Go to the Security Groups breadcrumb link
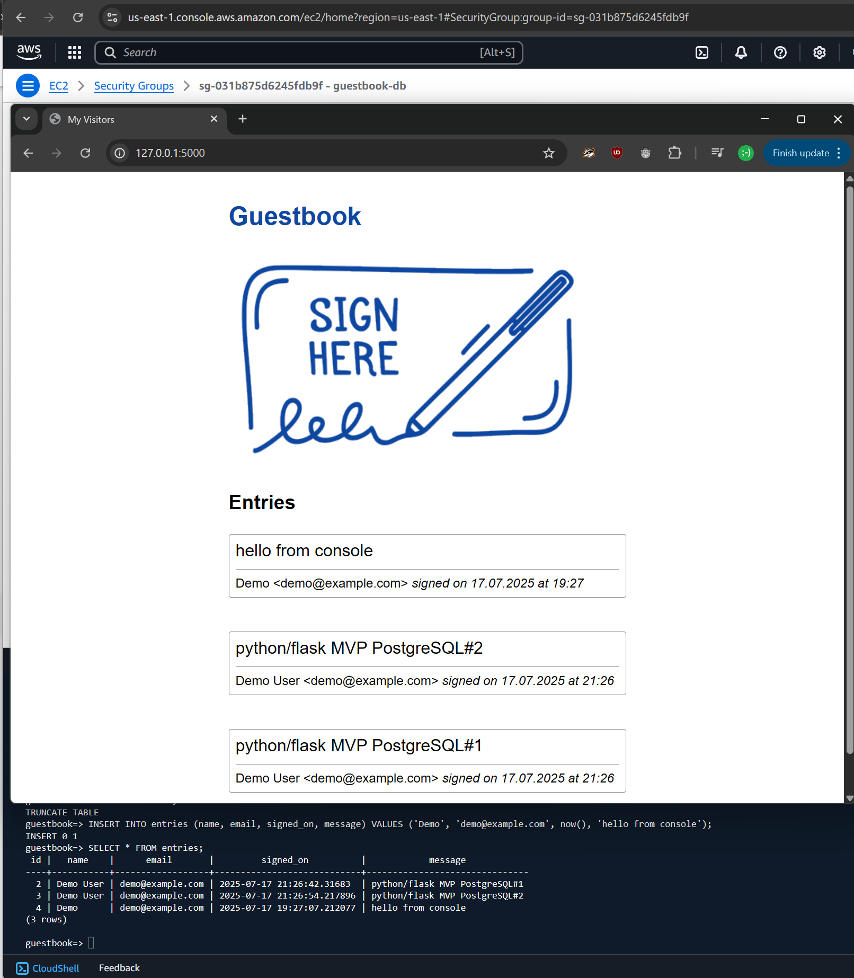This screenshot has width=854, height=978. coord(134,86)
